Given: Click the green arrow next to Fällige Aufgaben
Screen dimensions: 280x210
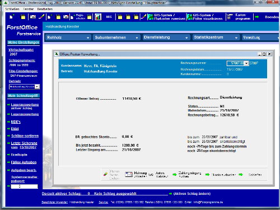Looking at the screenshot, I should (x=8, y=162).
